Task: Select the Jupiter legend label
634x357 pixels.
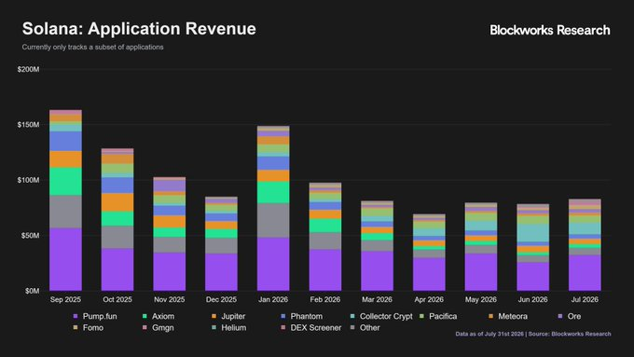Action: (x=233, y=317)
